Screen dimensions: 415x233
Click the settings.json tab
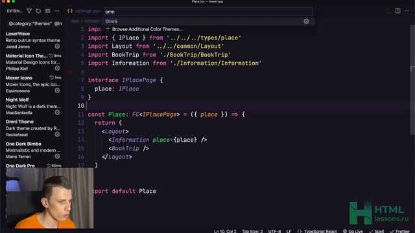[84, 11]
